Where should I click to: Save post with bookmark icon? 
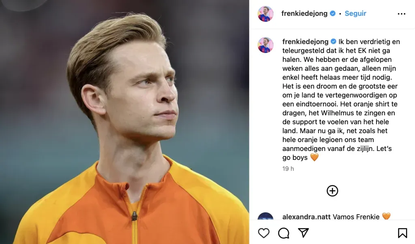402,233
